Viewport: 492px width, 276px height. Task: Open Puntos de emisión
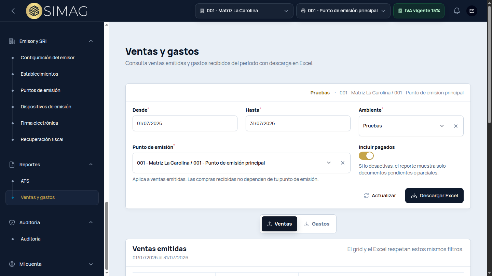tap(40, 90)
